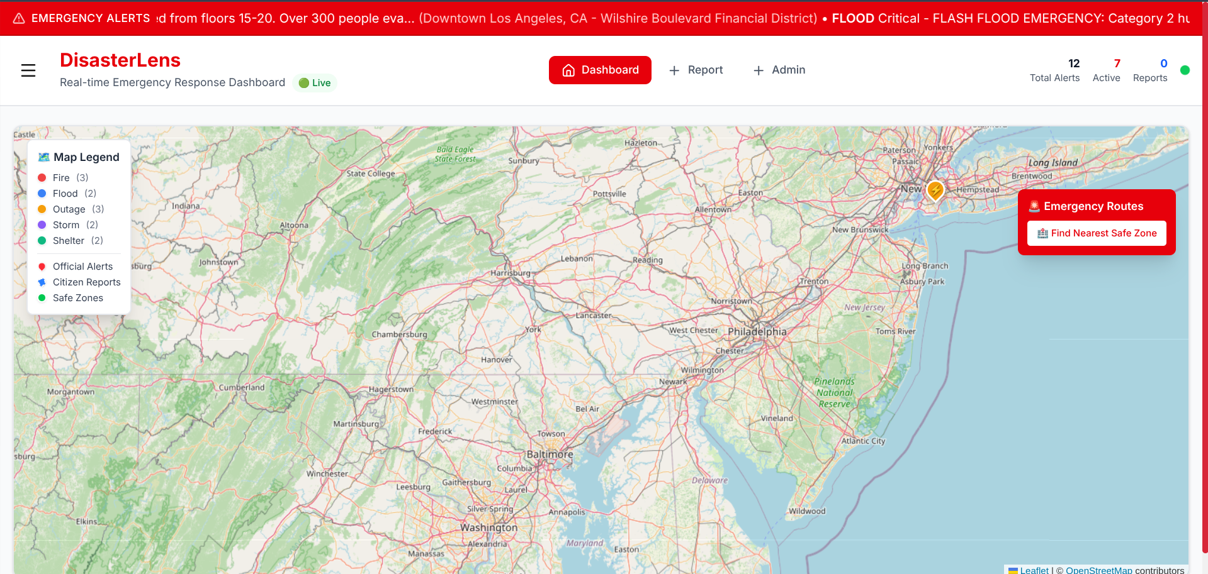This screenshot has width=1208, height=574.
Task: Click the Live status green dot
Action: [x=304, y=83]
